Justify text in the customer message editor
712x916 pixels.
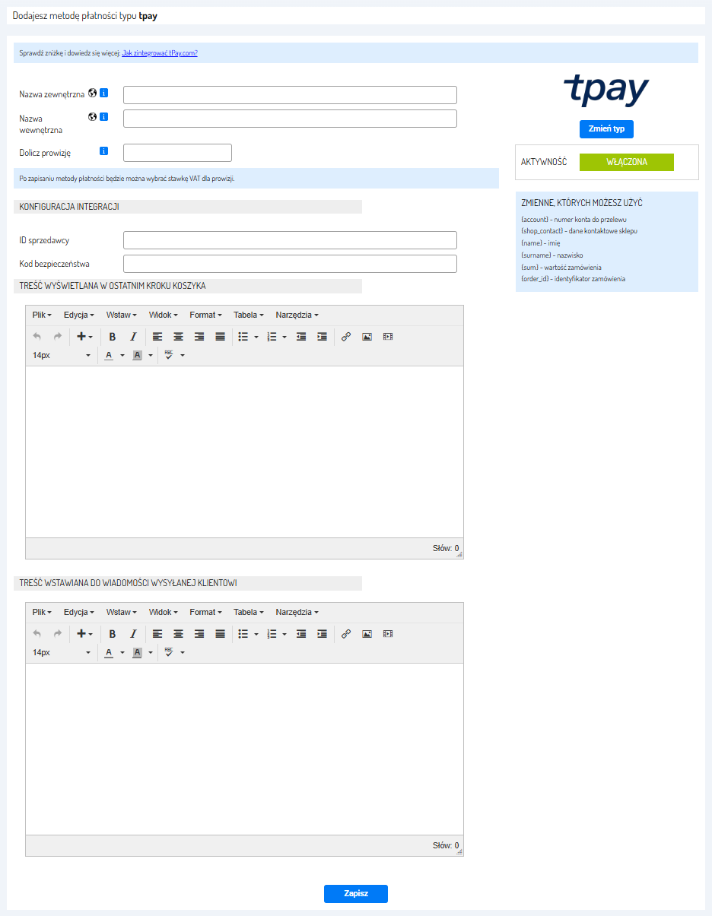point(220,634)
